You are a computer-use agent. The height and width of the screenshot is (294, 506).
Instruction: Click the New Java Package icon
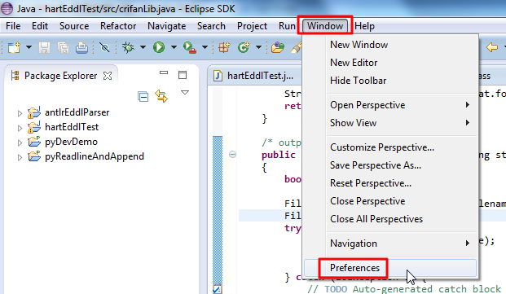pos(224,47)
